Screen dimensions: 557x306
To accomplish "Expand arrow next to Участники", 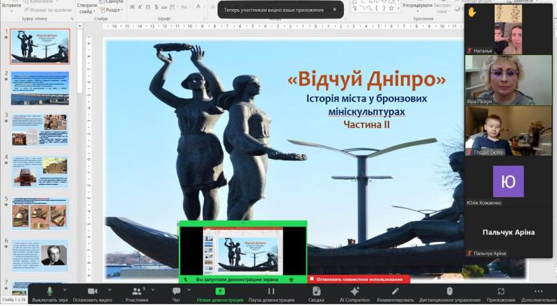I will [151, 289].
